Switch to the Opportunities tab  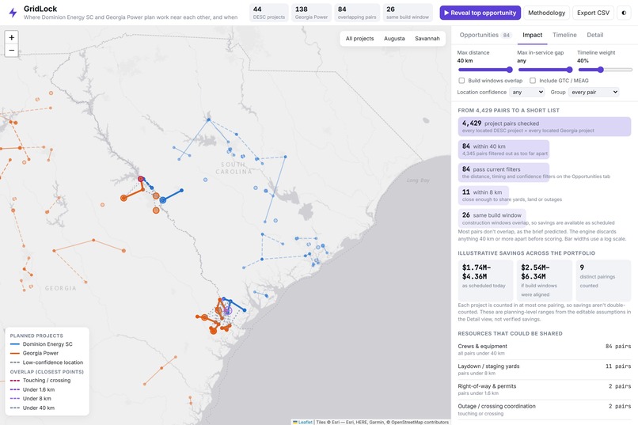point(484,35)
